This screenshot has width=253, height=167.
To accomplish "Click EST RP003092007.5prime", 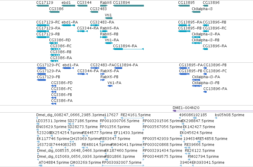I will 123,166.
